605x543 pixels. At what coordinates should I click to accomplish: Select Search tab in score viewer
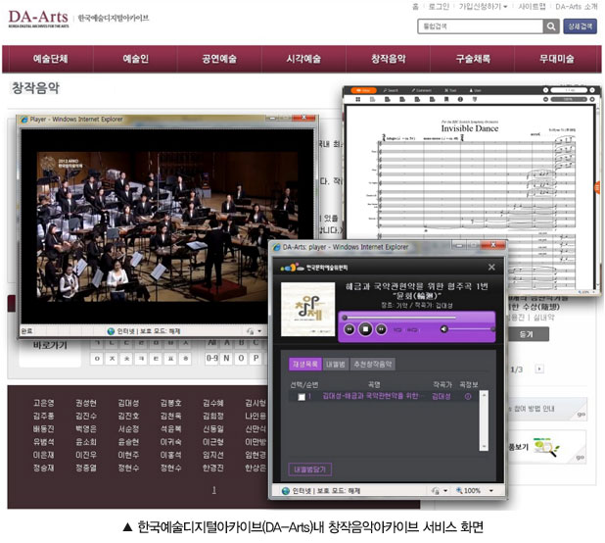[391, 90]
